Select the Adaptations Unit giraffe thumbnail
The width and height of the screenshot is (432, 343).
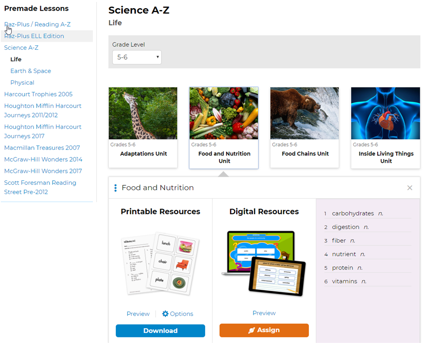(143, 113)
